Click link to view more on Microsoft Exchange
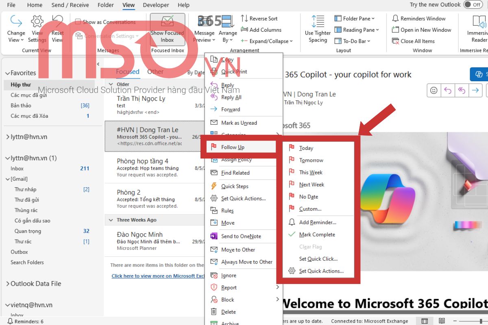488x325 pixels. coord(158,276)
